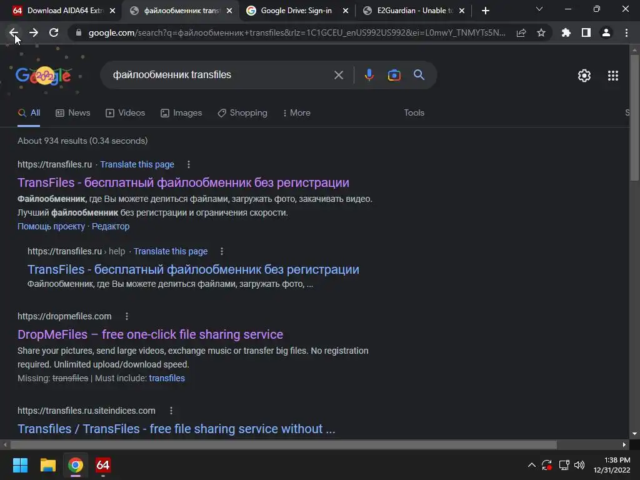Go back using the browser back arrow

[x=14, y=32]
